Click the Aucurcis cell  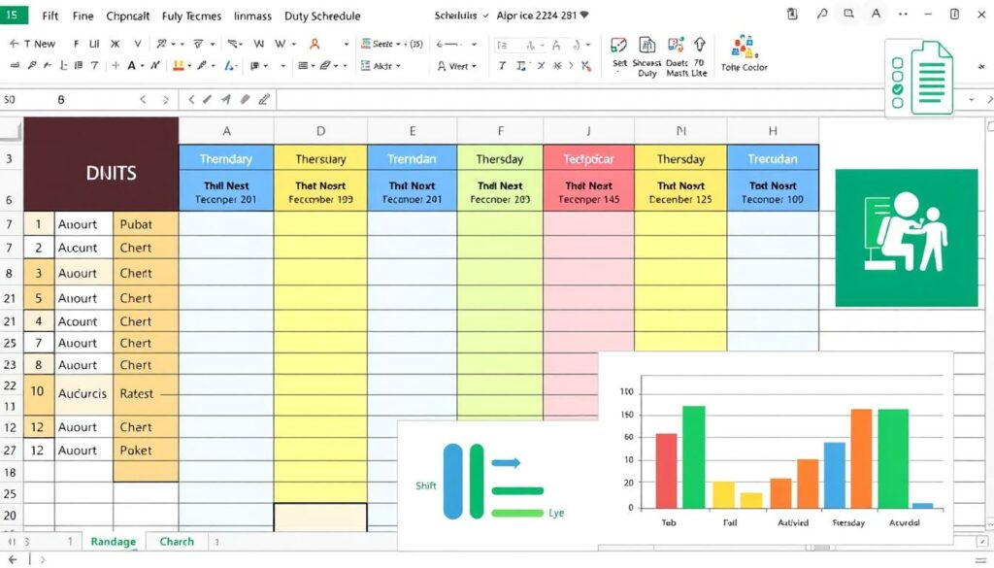click(83, 393)
